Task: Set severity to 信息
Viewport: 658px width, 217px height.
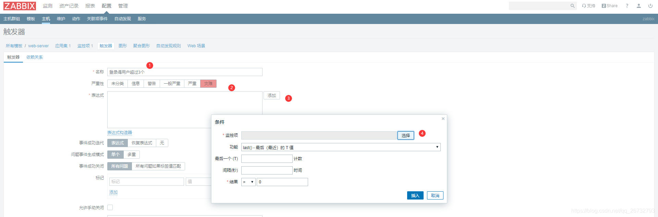Action: (x=136, y=84)
